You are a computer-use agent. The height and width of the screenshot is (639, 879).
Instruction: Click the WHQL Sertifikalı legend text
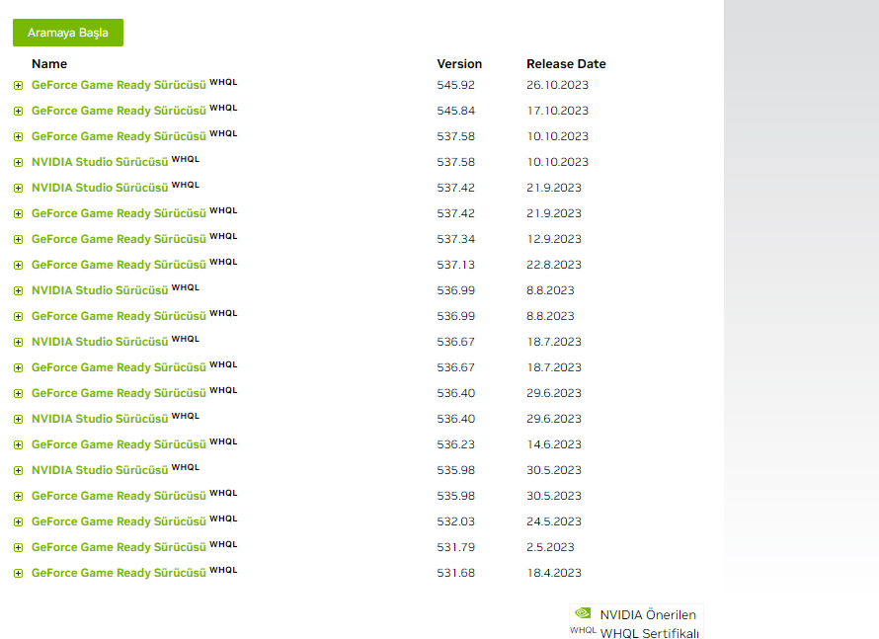tap(649, 633)
